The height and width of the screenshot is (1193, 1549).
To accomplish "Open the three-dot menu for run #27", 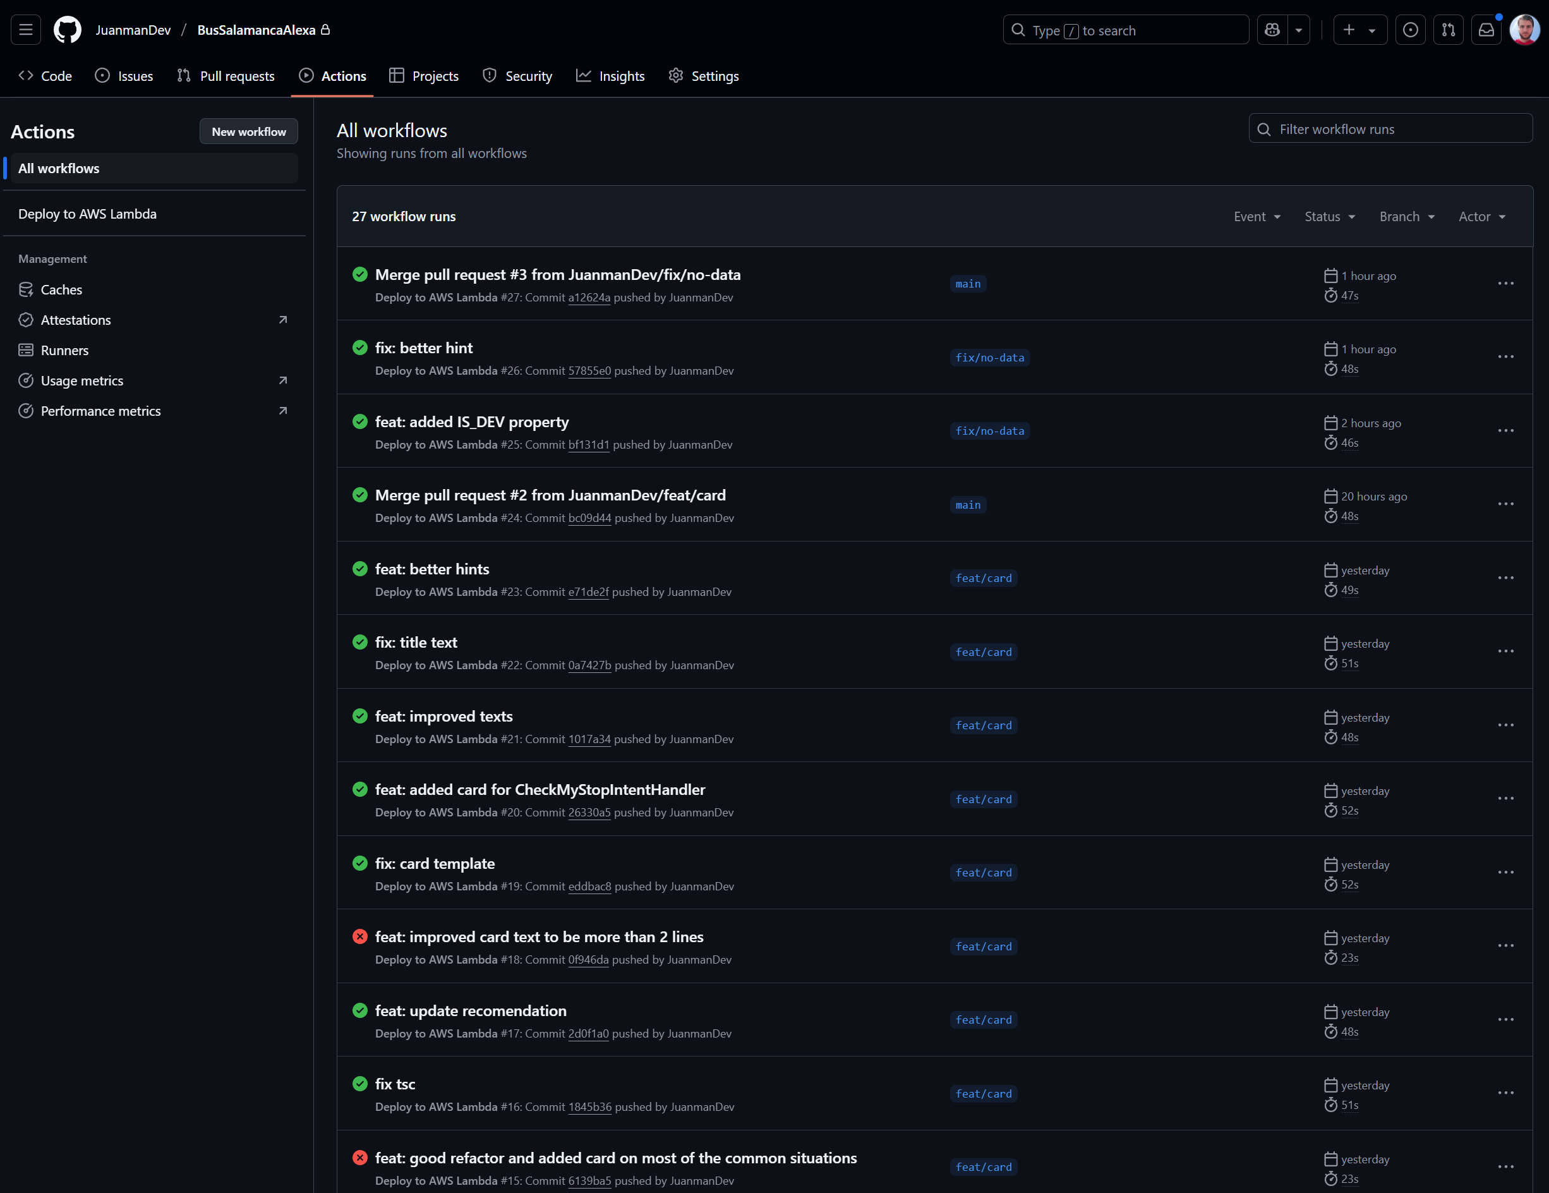I will point(1505,284).
